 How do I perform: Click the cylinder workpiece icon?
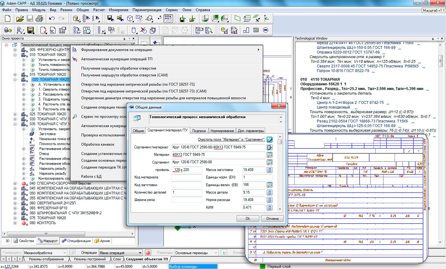[133, 30]
